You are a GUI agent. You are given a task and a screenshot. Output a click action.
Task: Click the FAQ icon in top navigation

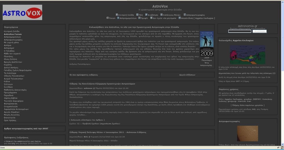[137, 15]
